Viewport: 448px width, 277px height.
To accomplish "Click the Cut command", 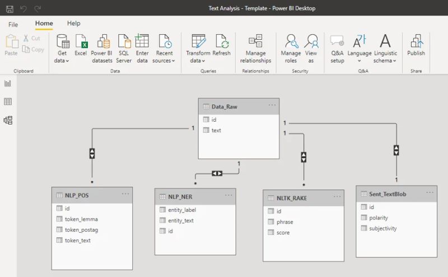I will point(32,38).
